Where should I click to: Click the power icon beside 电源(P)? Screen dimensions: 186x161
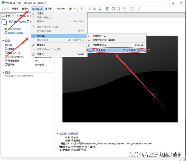(x=33, y=14)
